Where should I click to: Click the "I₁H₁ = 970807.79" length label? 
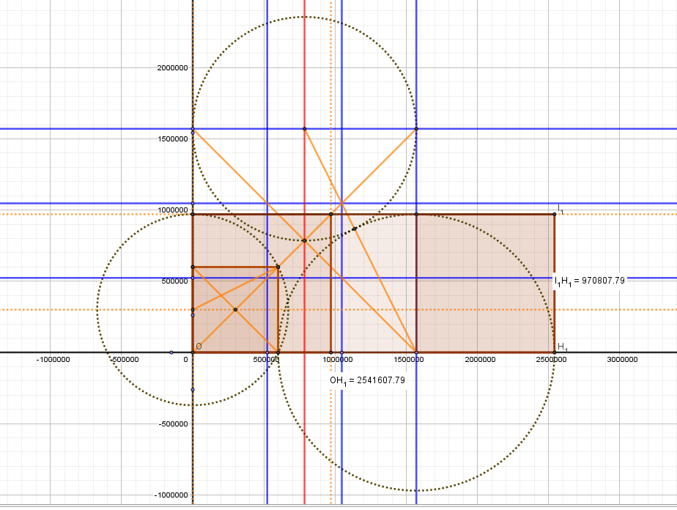click(587, 281)
